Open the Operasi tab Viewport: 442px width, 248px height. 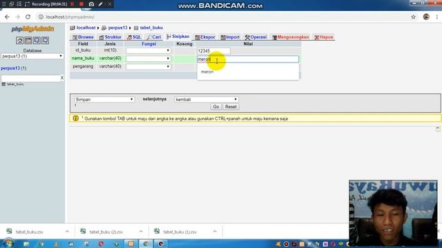pos(256,37)
